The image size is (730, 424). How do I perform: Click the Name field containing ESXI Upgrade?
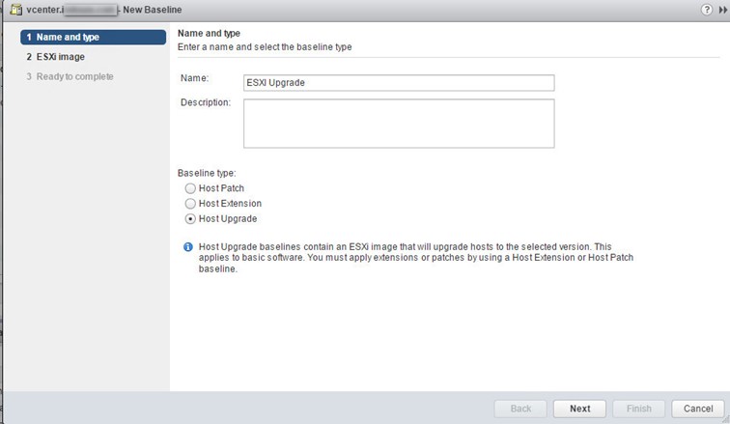[x=399, y=83]
